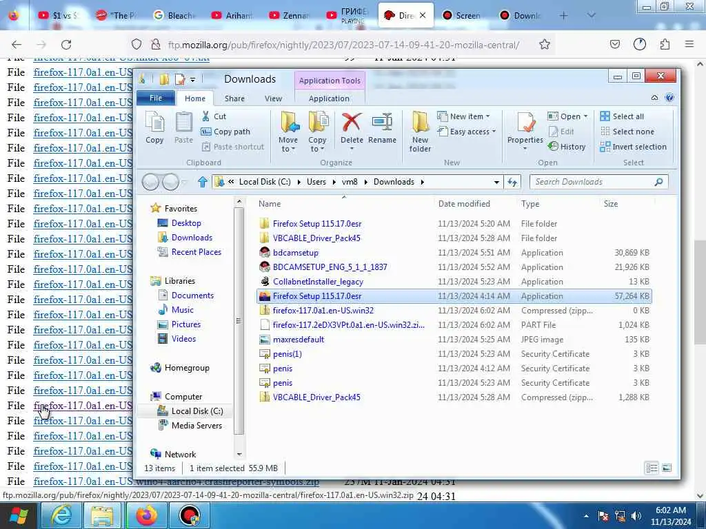
Task: Open the Application ribbon tab
Action: click(329, 98)
